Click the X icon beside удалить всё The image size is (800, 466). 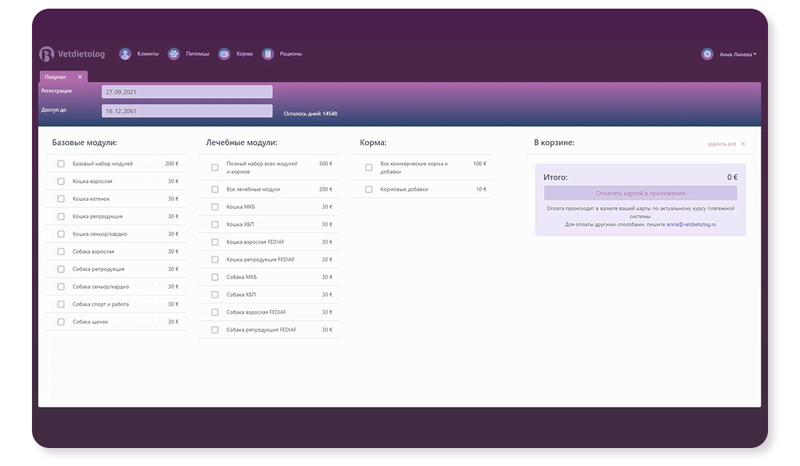[x=743, y=144]
